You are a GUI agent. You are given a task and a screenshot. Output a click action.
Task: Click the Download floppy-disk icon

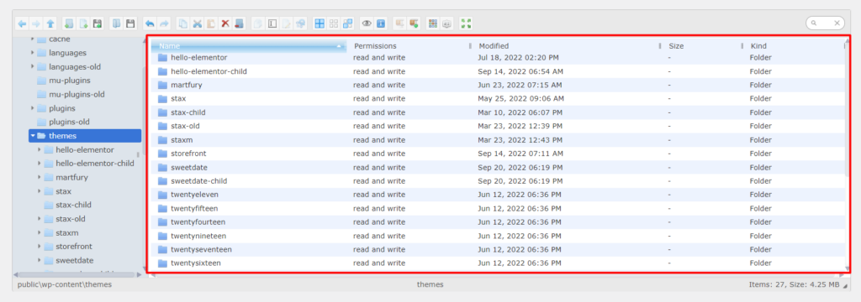(130, 23)
